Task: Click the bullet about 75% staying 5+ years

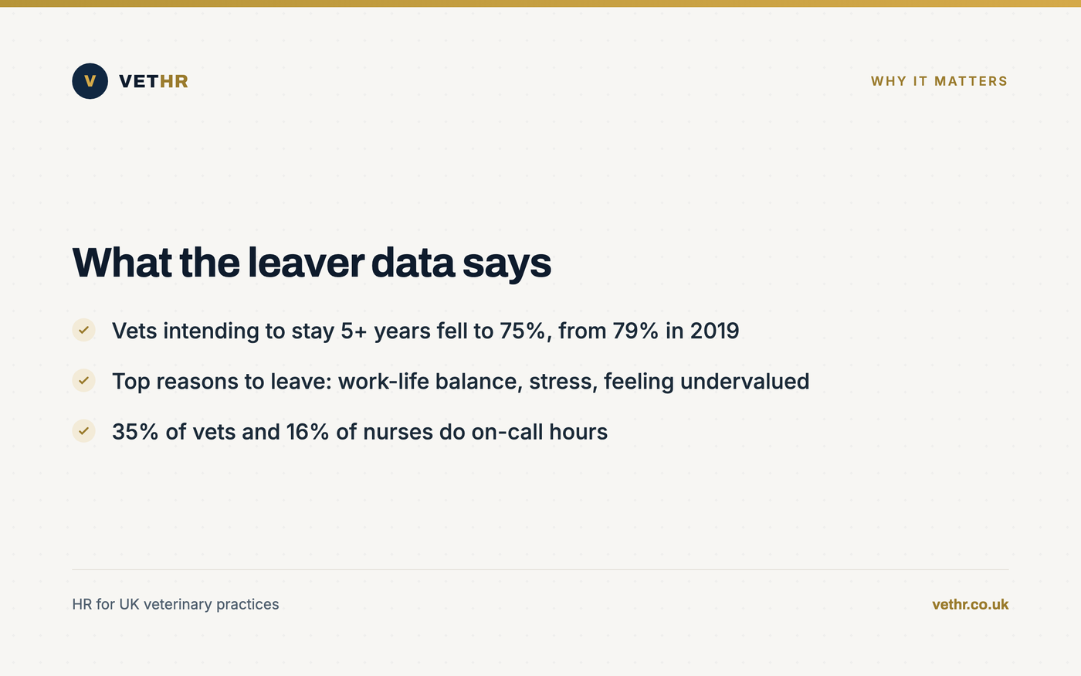Action: click(x=425, y=331)
